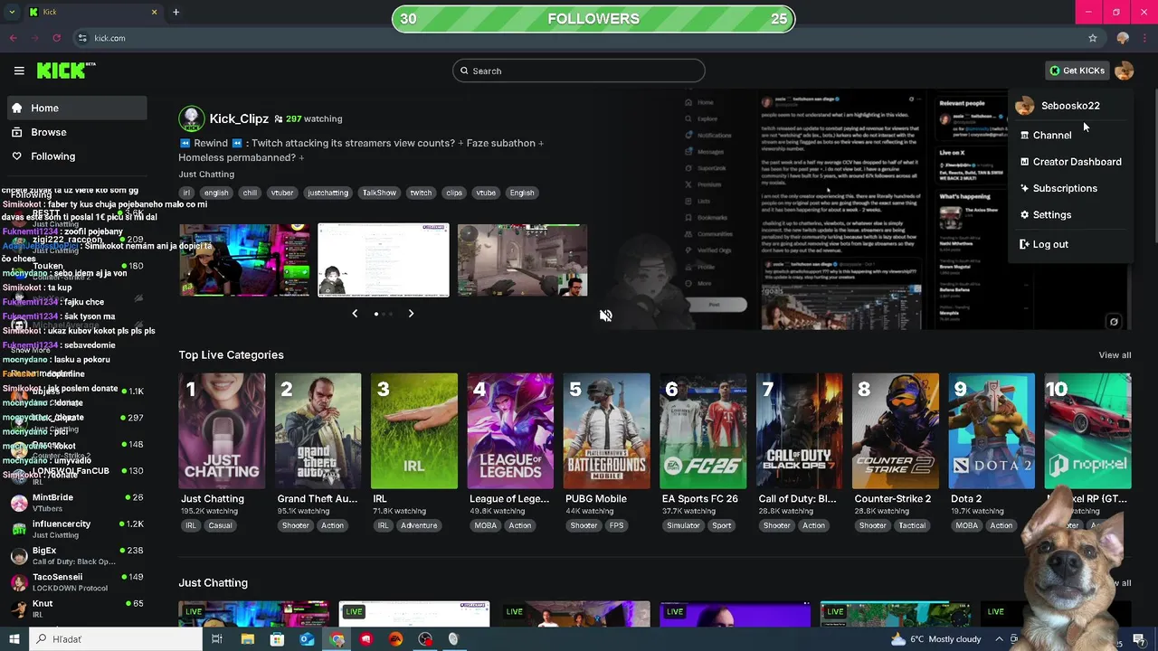Click the Tactical tag under Counter-Strike 2
1158x651 pixels.
[x=912, y=525]
